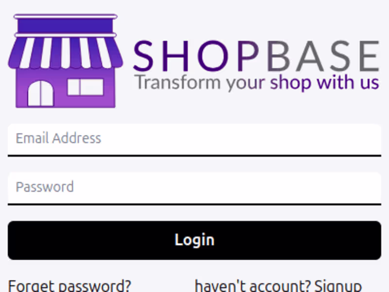
Task: Click the dark purple roof sign atop the logo
Action: (65, 26)
